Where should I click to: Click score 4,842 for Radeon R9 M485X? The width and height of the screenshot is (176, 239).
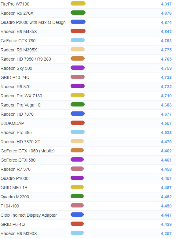point(166,32)
